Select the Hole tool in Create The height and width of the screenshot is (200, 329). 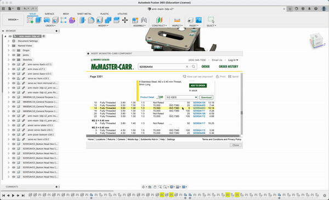click(55, 20)
